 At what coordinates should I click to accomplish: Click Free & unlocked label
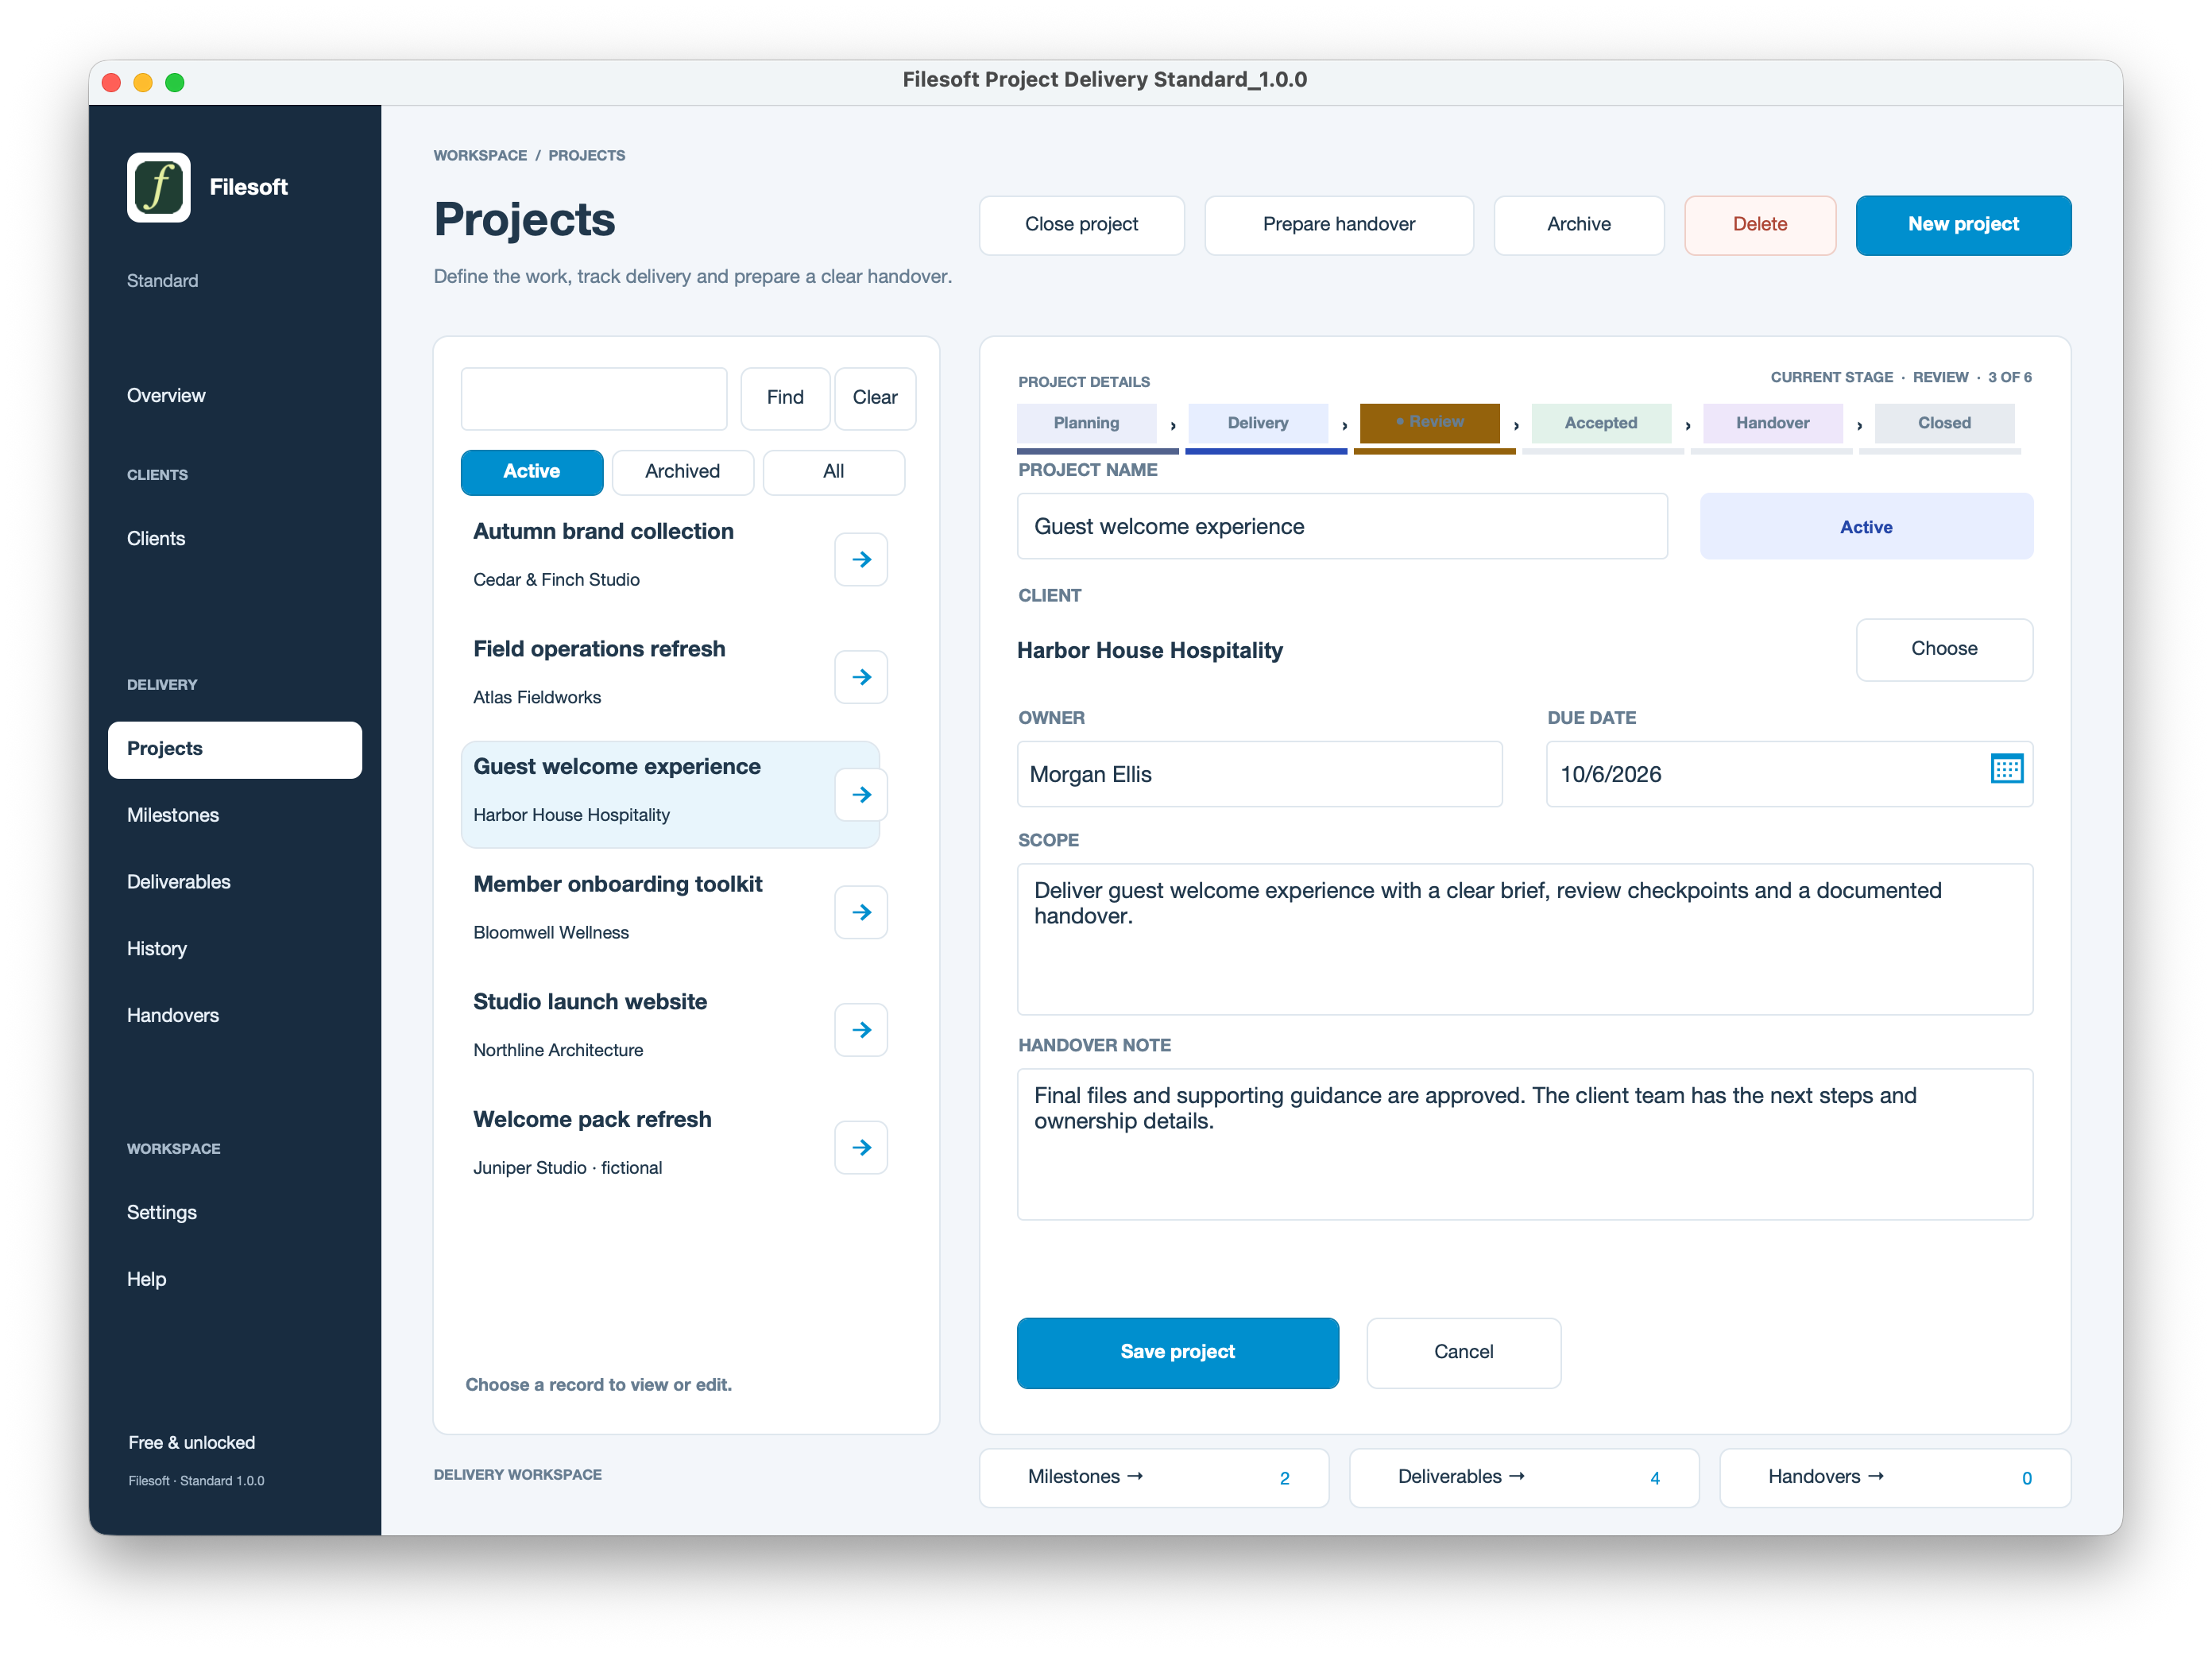tap(191, 1443)
